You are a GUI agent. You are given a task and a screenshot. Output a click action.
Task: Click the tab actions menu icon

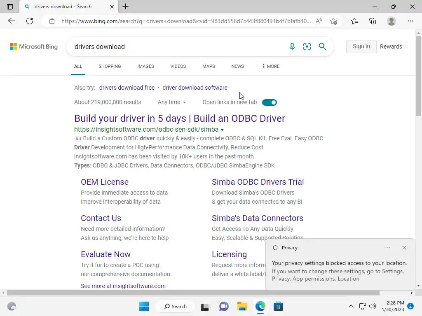10,7
